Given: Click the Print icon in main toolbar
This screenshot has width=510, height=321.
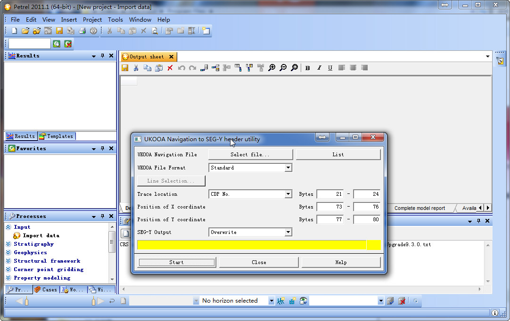Looking at the screenshot, I should 82,31.
